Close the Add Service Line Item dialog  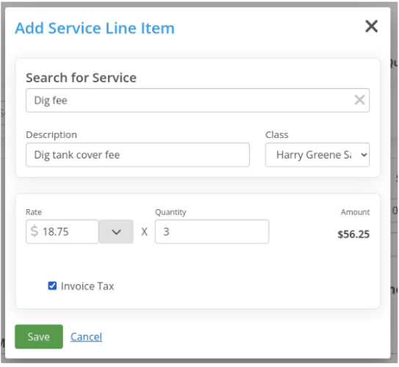[x=371, y=26]
